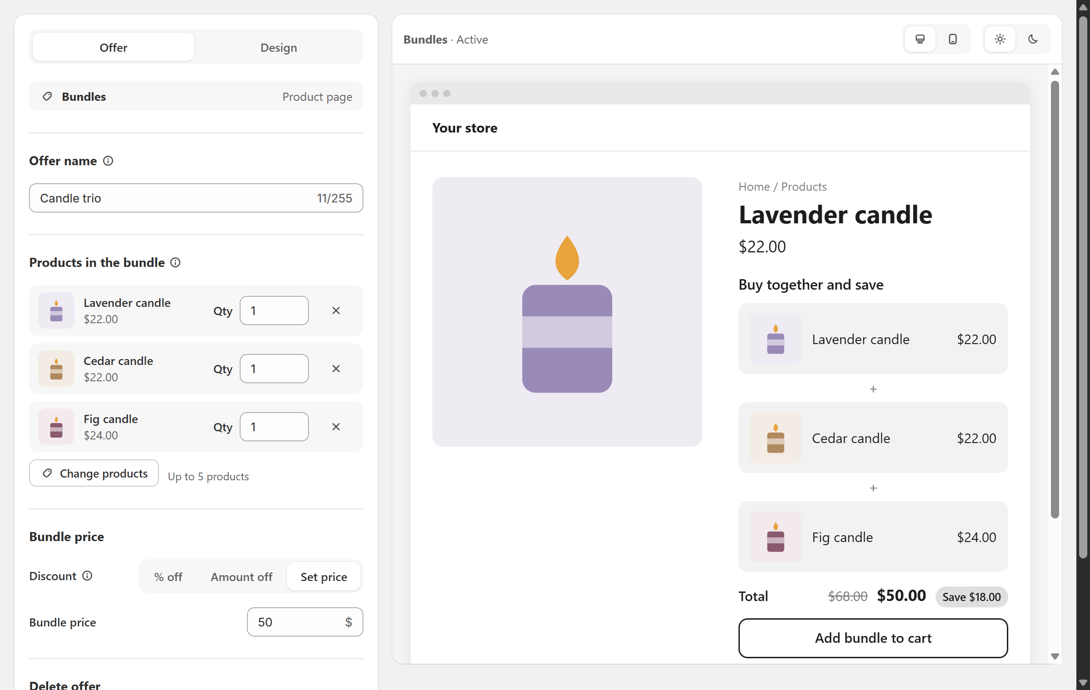Select light mode sun icon
This screenshot has width=1090, height=690.
1000,39
